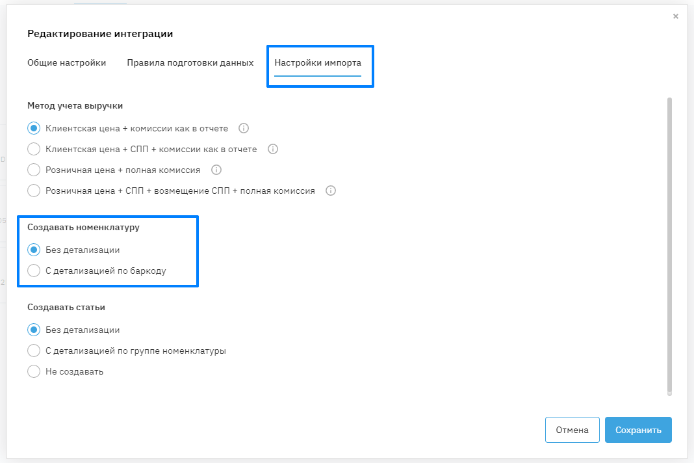Click info icon beside 'Розничная цена + полная комиссия'
Screen dimensions: 694x463
click(x=216, y=170)
